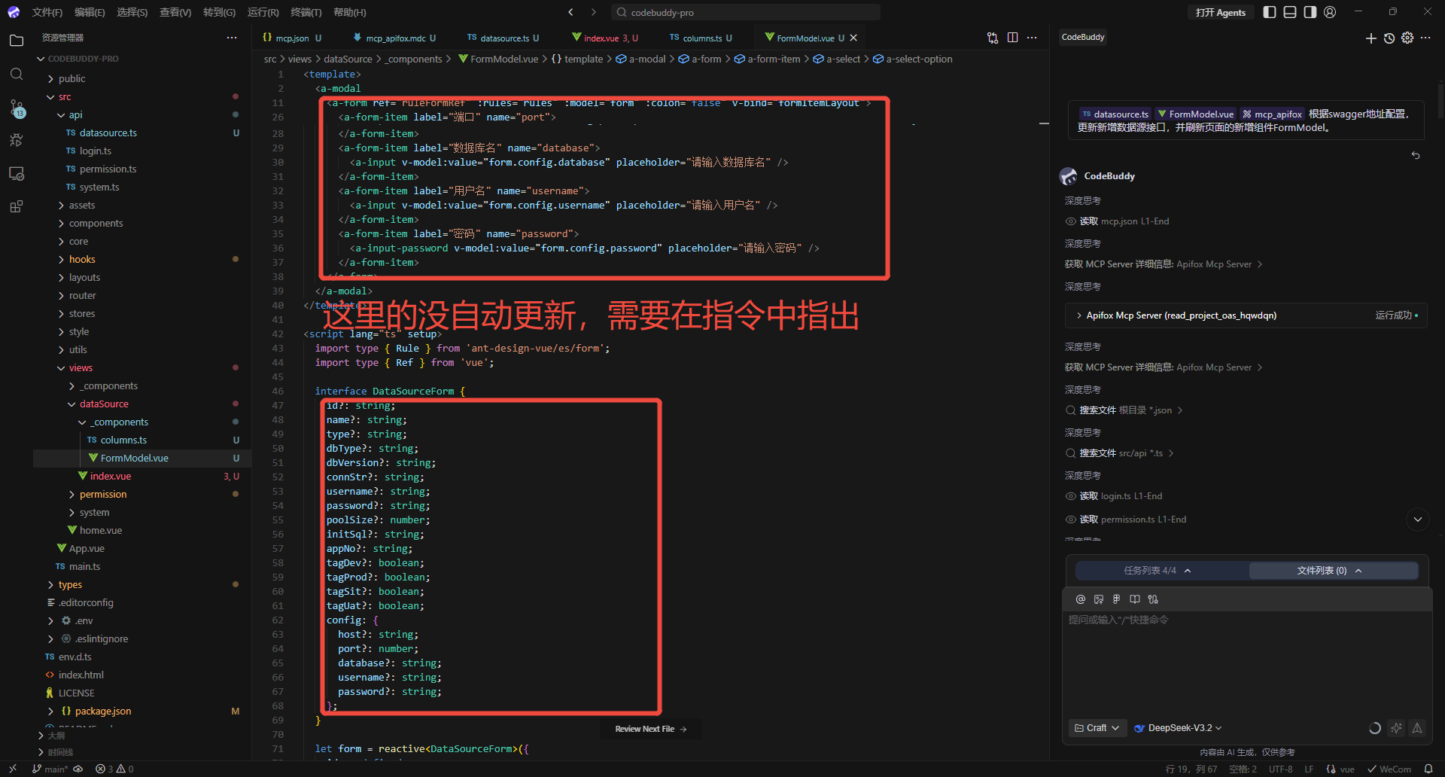Select the Run and Debug icon

click(x=17, y=140)
